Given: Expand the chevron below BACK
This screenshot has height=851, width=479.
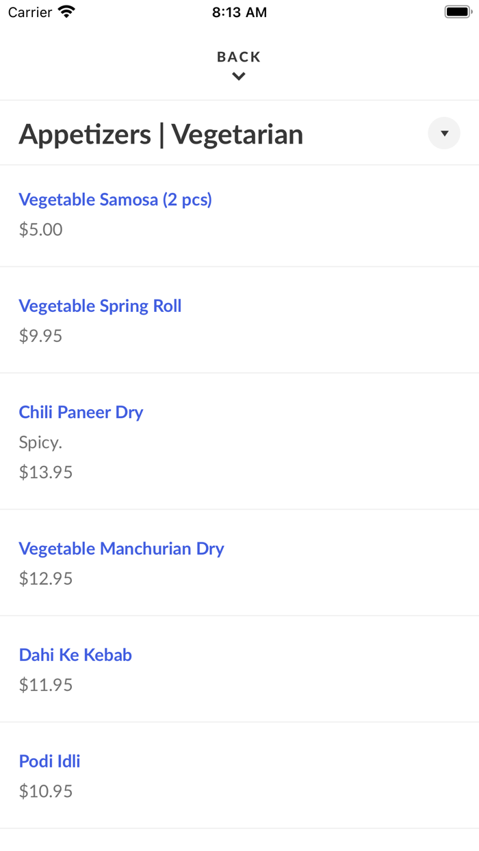Looking at the screenshot, I should point(238,76).
